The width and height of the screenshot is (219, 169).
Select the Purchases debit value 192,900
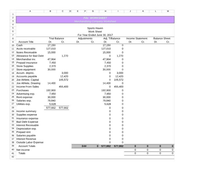coord(51,90)
